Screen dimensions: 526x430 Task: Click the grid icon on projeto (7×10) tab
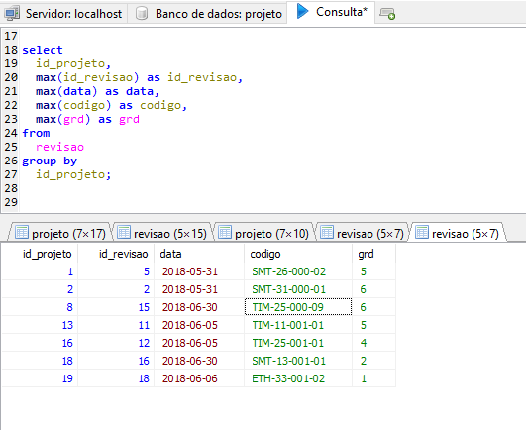click(225, 233)
